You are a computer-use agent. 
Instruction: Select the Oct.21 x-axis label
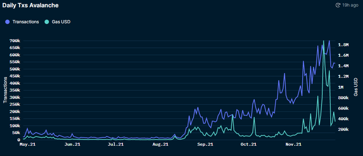(x=248, y=144)
